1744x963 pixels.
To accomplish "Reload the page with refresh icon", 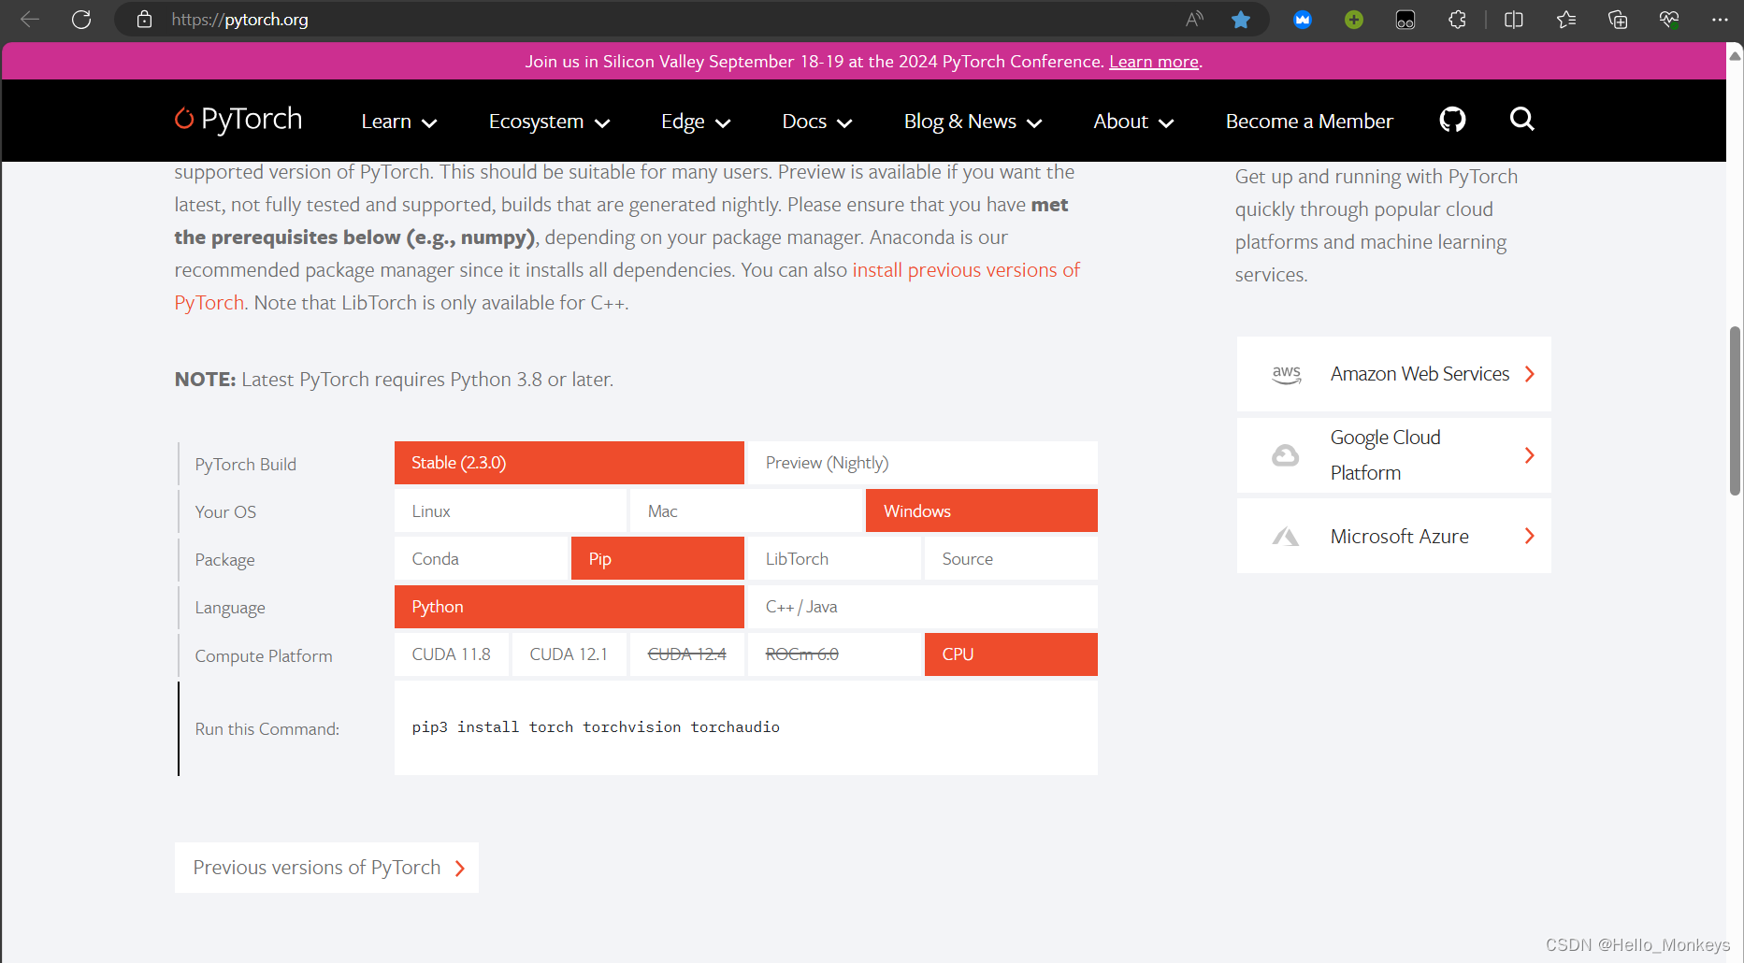I will (x=81, y=19).
